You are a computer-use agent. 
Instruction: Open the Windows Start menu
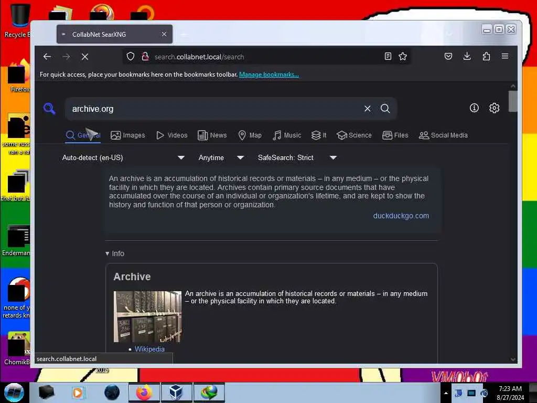click(x=14, y=393)
